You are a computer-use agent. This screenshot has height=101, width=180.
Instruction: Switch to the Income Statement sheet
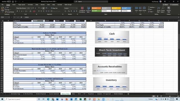[x=54, y=94]
